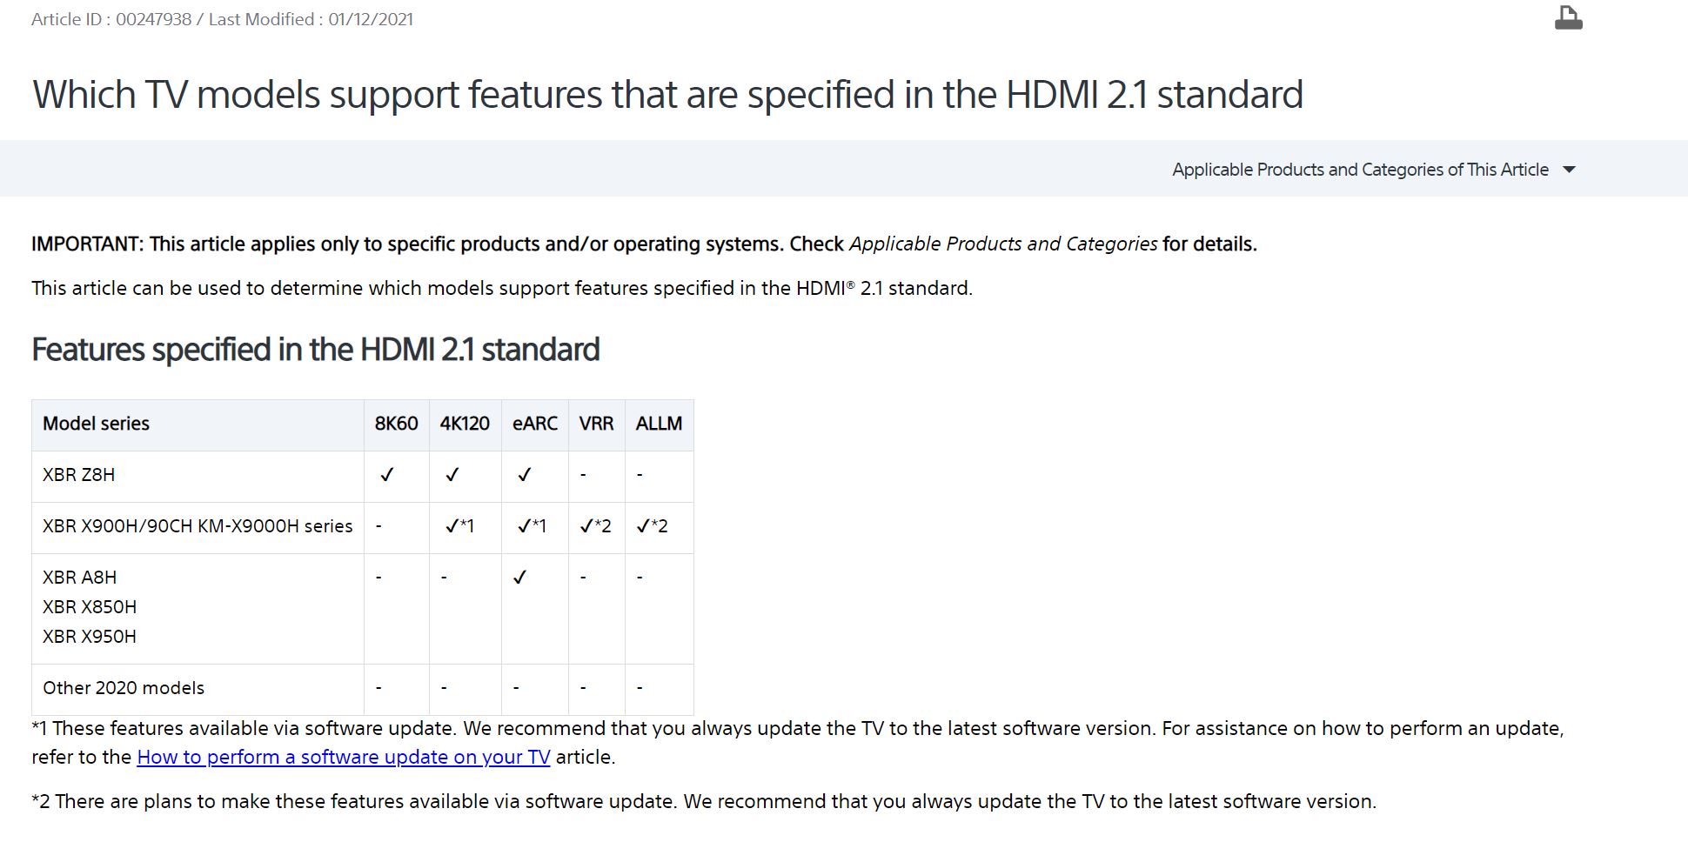The image size is (1688, 842).
Task: Open Applicable Products and Categories of This Article
Action: point(1360,170)
